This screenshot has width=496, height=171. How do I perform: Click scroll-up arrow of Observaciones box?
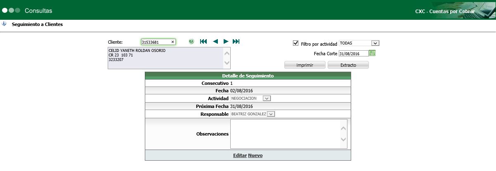343,128
